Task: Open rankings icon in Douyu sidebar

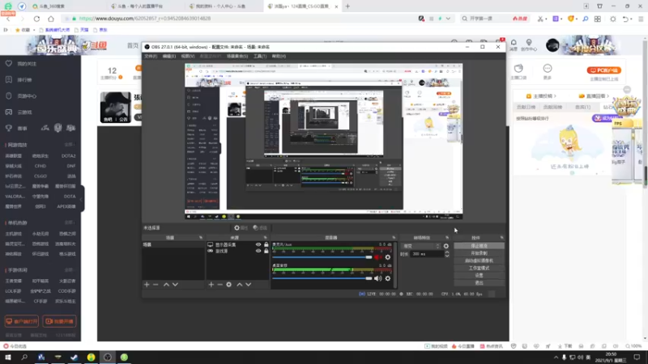Action: coord(9,79)
